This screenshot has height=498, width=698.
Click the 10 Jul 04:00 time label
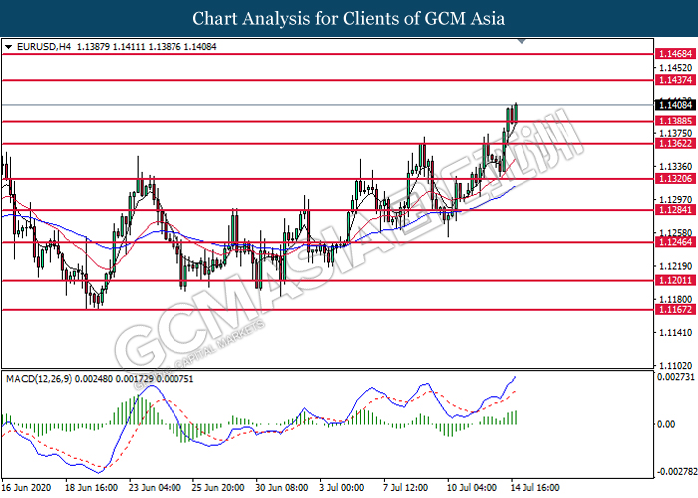(x=472, y=487)
